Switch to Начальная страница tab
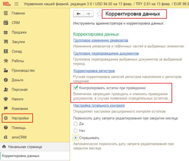 [25, 147]
